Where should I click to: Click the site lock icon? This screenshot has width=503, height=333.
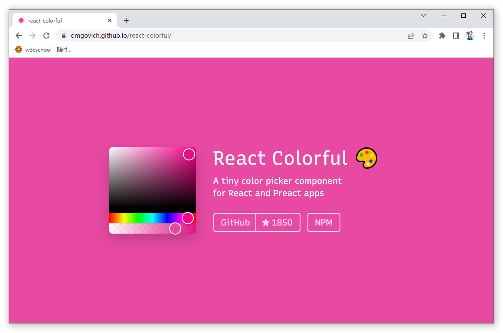64,36
